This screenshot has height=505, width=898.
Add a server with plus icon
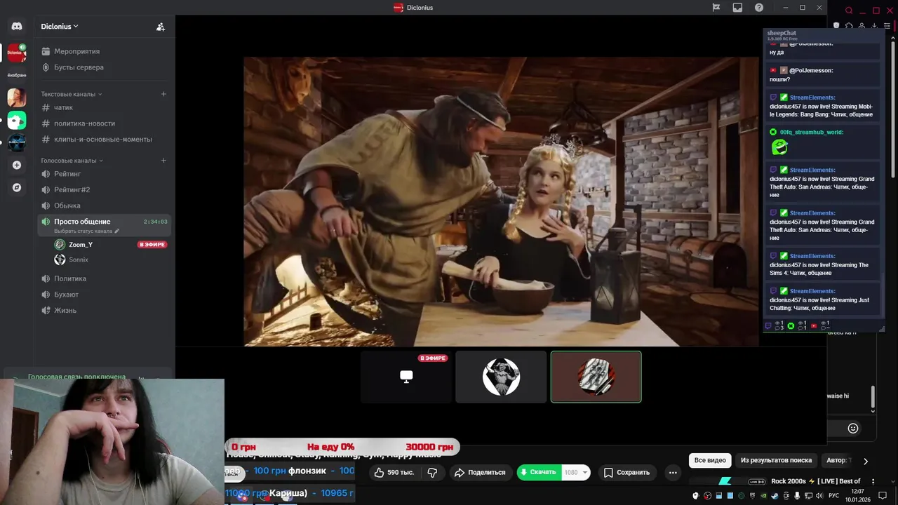(x=17, y=165)
